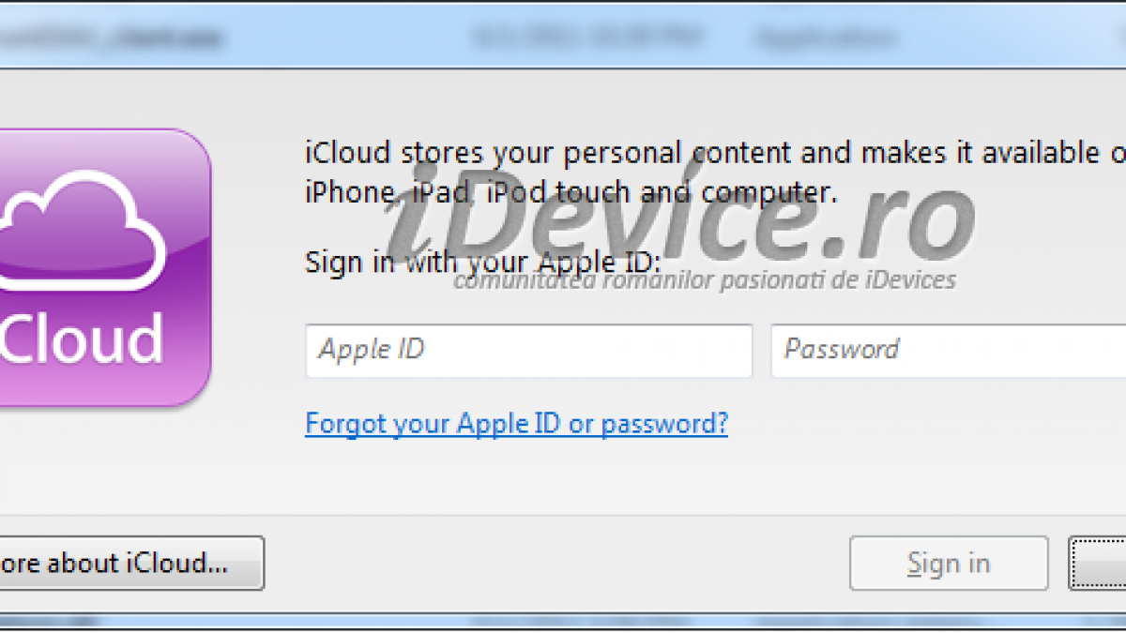Viewport: 1126px width, 633px height.
Task: Click empty dialog area below the forgot link
Action: [563, 476]
